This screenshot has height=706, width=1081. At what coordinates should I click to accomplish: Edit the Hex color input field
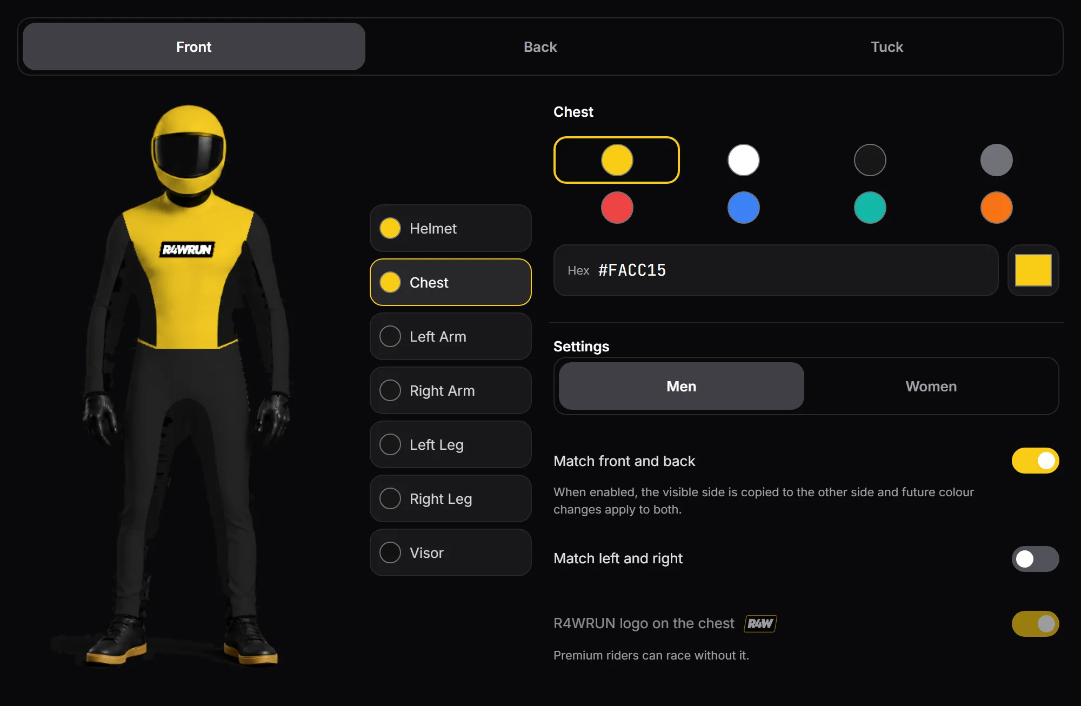coord(776,270)
